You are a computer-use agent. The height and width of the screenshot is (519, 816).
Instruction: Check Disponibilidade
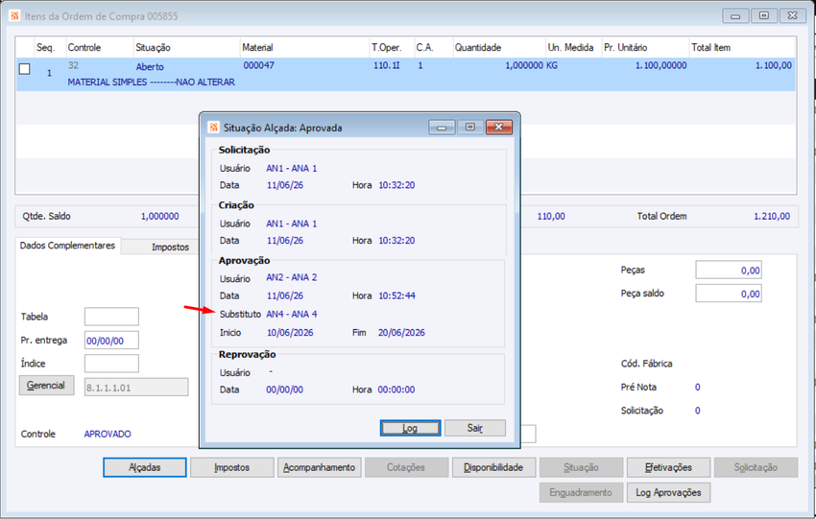493,467
